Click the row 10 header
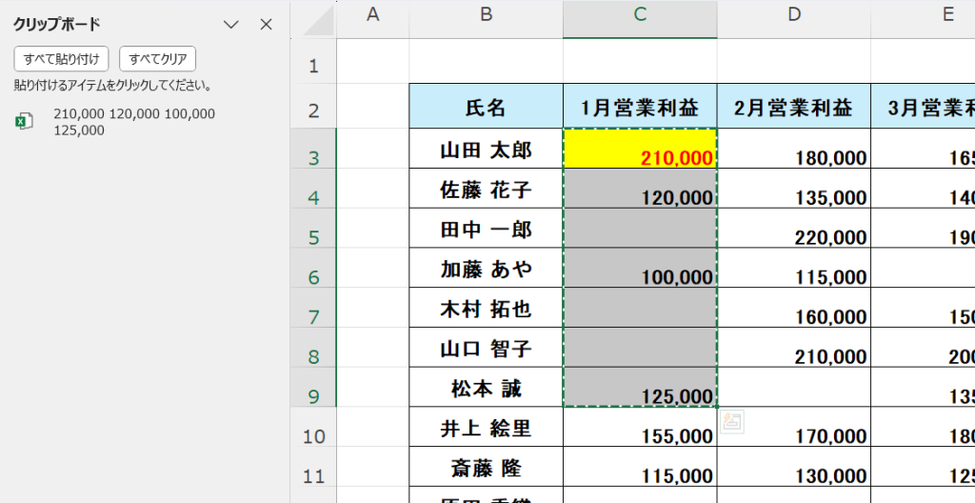 click(313, 437)
